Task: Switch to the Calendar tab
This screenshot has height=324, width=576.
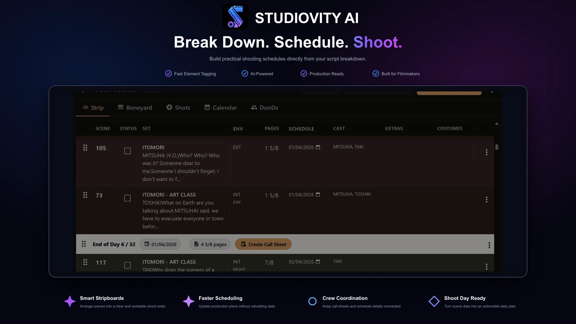Action: pos(221,108)
